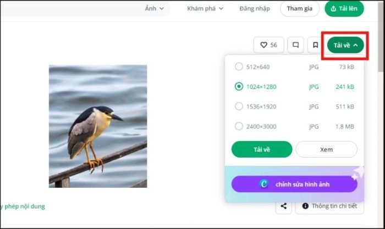Click the Tham gia button

pos(300,9)
